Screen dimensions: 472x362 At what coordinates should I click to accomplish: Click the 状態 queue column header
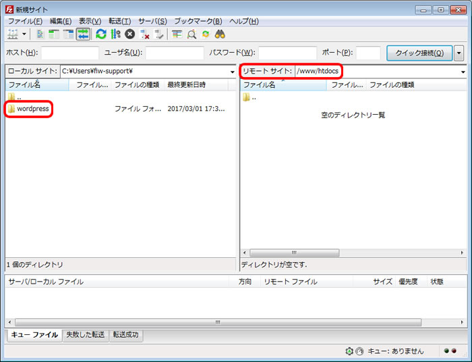pyautogui.click(x=446, y=282)
